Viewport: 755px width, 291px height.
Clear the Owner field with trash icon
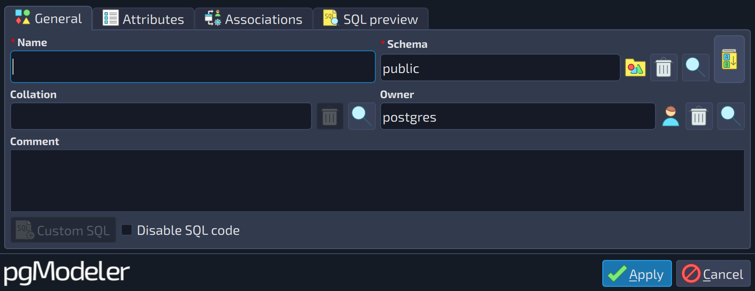tap(699, 116)
